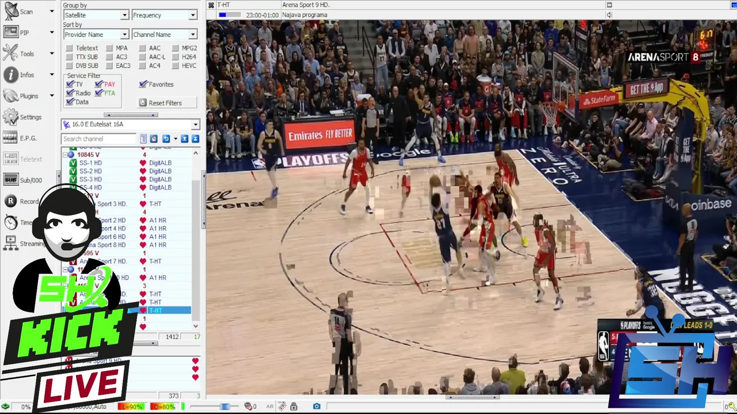Enable the HEVC codec filter checkbox
737x414 pixels.
pyautogui.click(x=176, y=66)
